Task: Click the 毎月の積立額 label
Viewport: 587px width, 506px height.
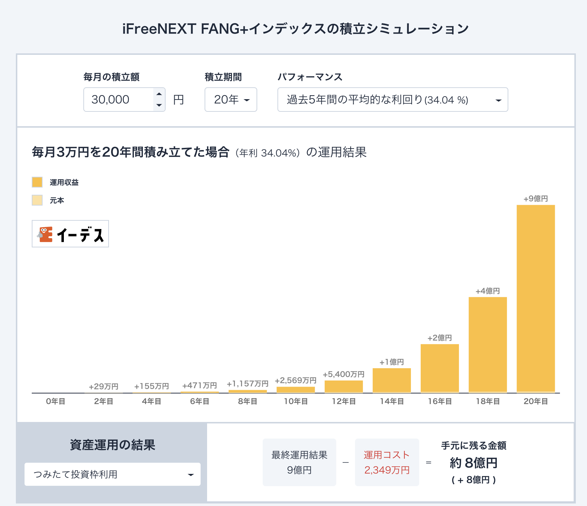Action: pos(111,77)
